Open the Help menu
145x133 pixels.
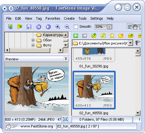click(x=110, y=18)
